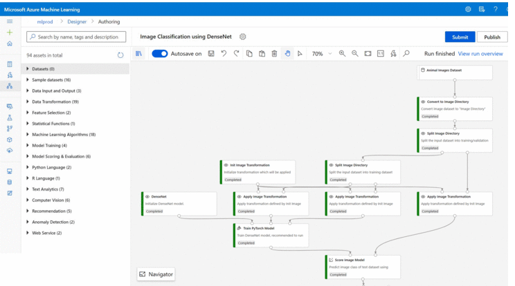The height and width of the screenshot is (286, 515).
Task: Open the hamburger navigation menu
Action: [x=10, y=21]
